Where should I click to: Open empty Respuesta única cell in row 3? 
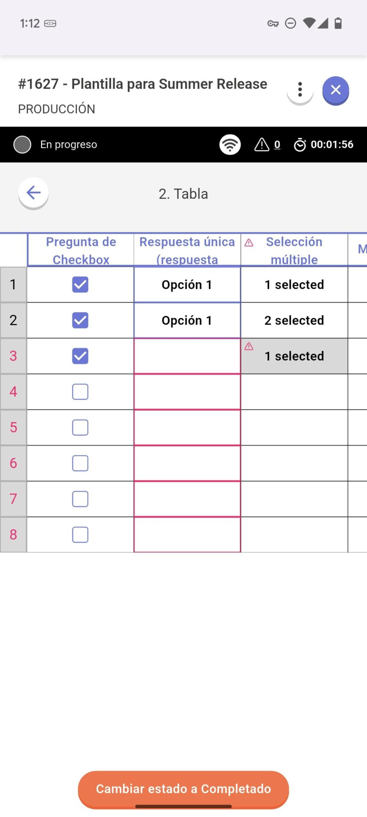(x=187, y=356)
